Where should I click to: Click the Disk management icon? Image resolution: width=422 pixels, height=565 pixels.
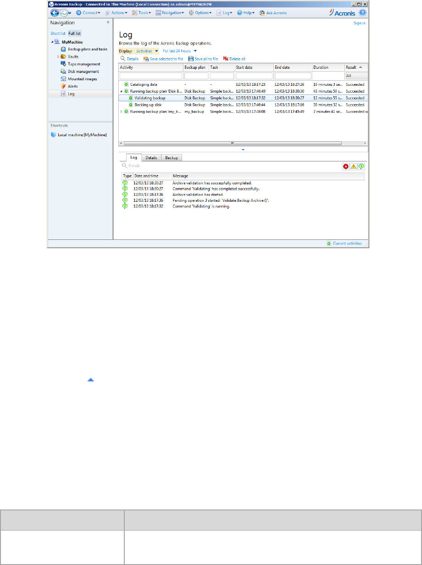coord(63,72)
